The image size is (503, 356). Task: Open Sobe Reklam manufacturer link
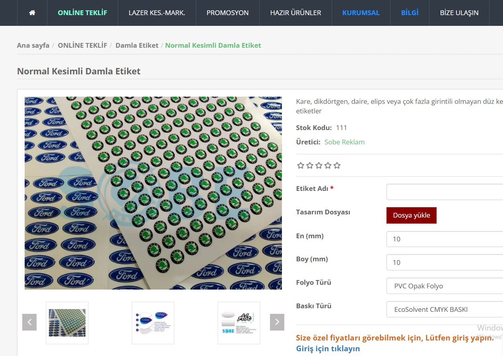(x=344, y=142)
